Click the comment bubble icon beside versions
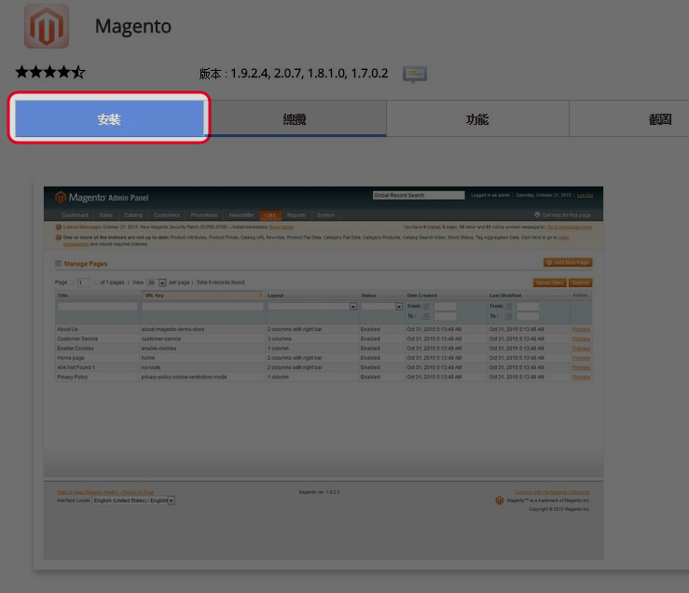Image resolution: width=689 pixels, height=593 pixels. coord(415,74)
